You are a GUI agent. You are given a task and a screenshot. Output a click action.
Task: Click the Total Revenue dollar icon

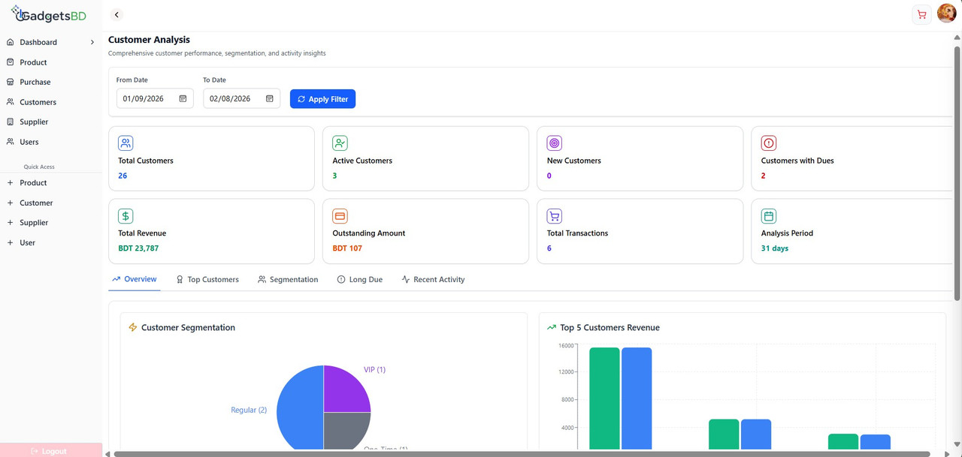click(125, 215)
